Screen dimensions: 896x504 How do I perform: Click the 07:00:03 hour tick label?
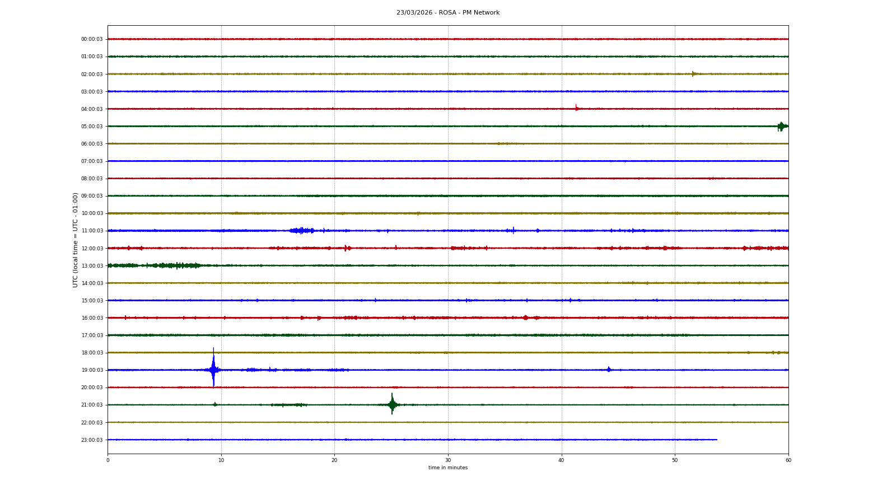92,161
